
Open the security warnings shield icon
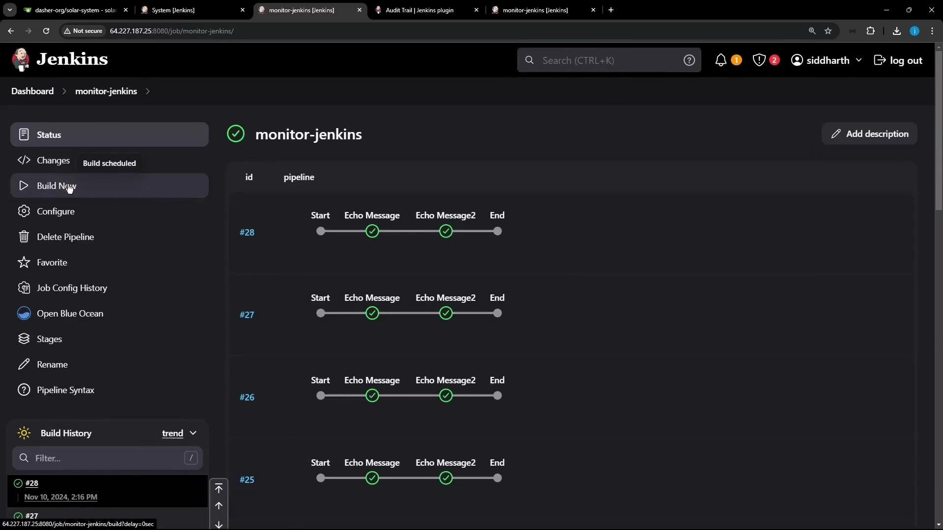(x=759, y=60)
